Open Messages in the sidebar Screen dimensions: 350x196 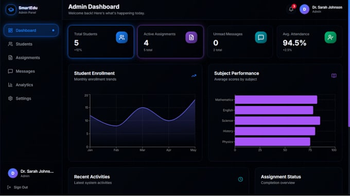pos(31,71)
